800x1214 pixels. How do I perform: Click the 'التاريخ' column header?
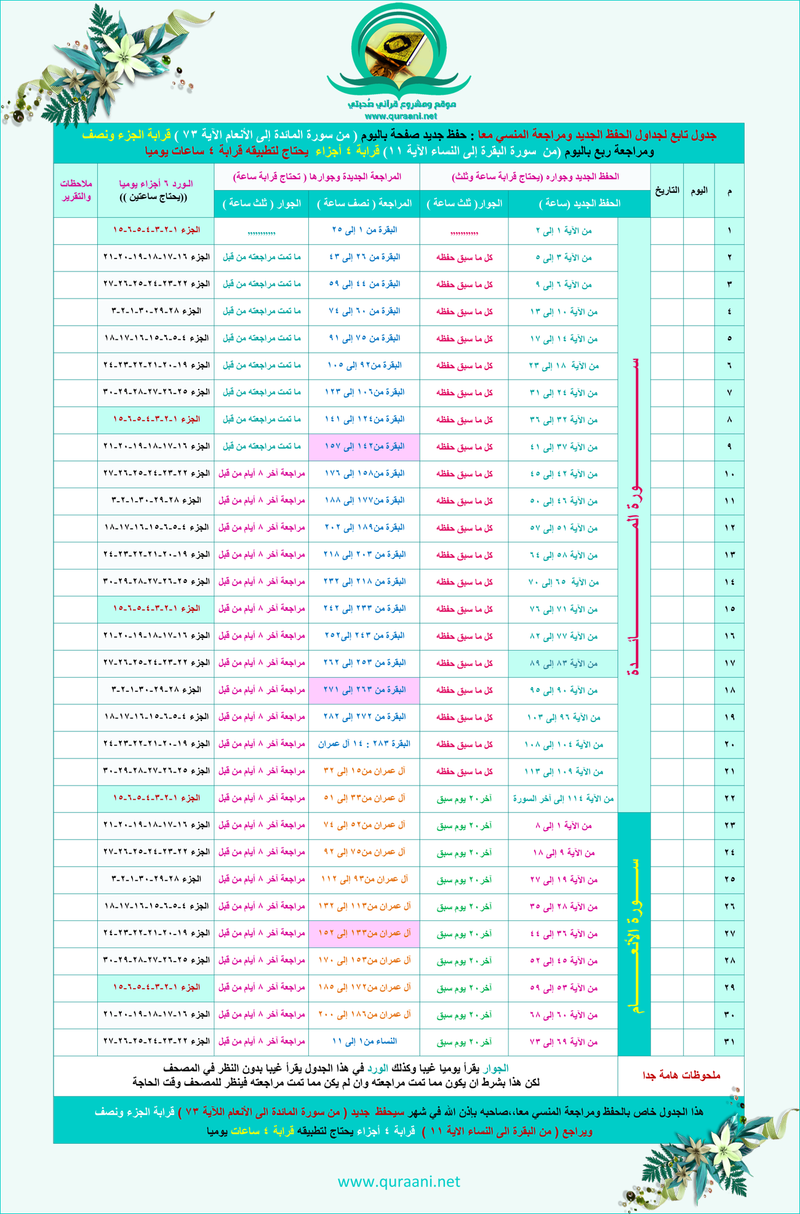click(667, 191)
